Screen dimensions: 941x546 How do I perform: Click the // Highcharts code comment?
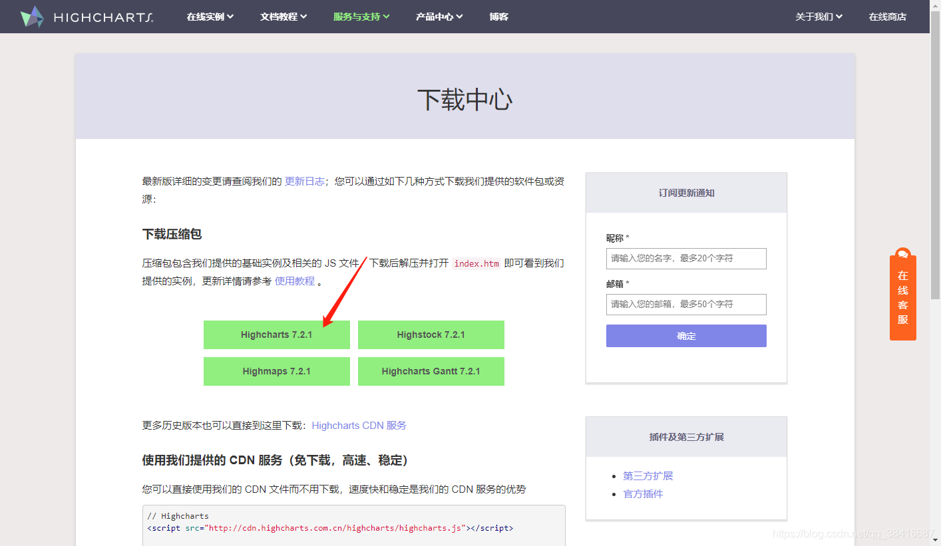[178, 516]
